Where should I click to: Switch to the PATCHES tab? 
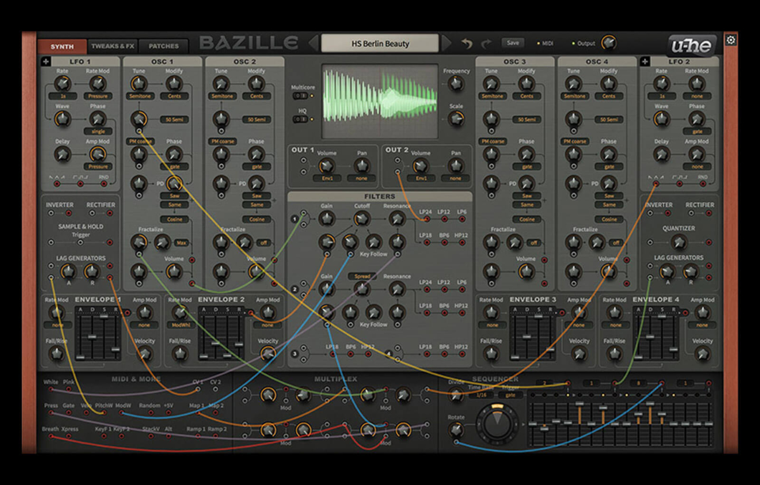tap(164, 46)
